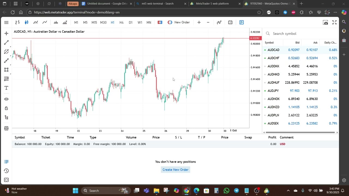Sort symbols by Daily Change column header
Viewport: 349px width, 196px height.
pos(330,42)
